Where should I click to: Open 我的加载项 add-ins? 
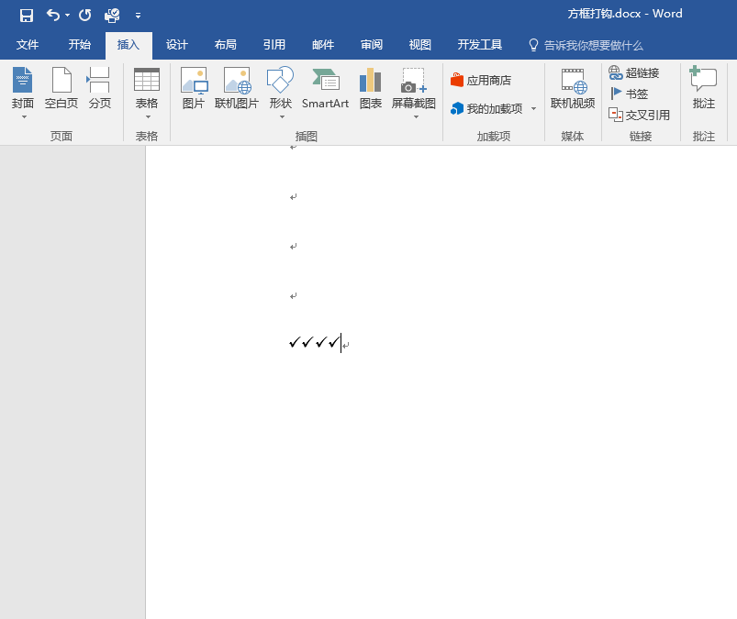(x=486, y=109)
